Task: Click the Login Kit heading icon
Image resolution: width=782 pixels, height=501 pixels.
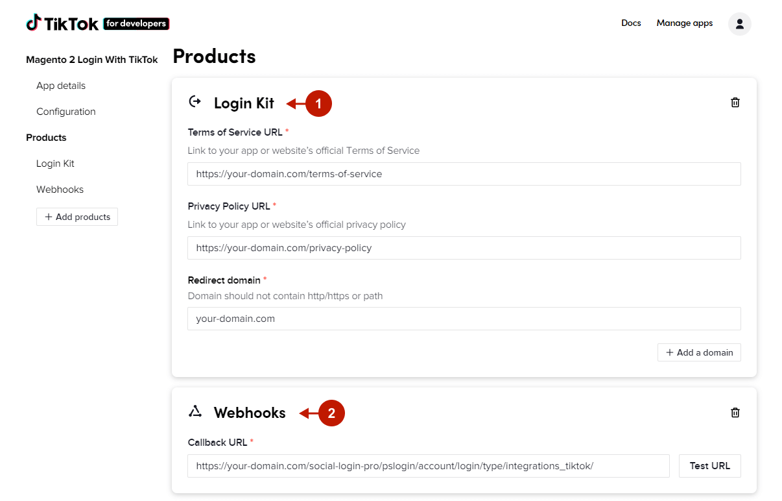Action: pyautogui.click(x=195, y=101)
